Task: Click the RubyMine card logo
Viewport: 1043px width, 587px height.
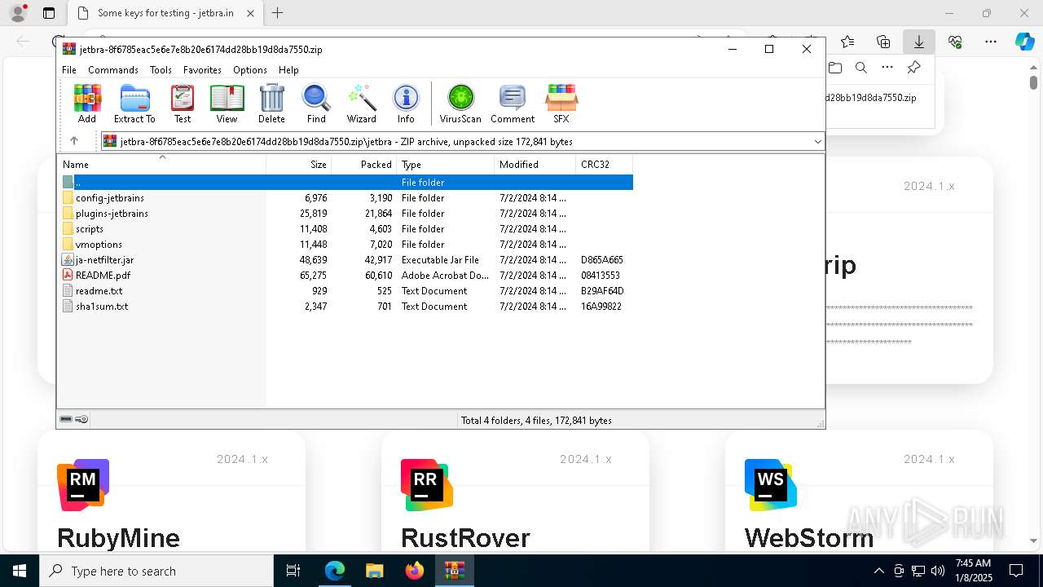Action: point(83,485)
